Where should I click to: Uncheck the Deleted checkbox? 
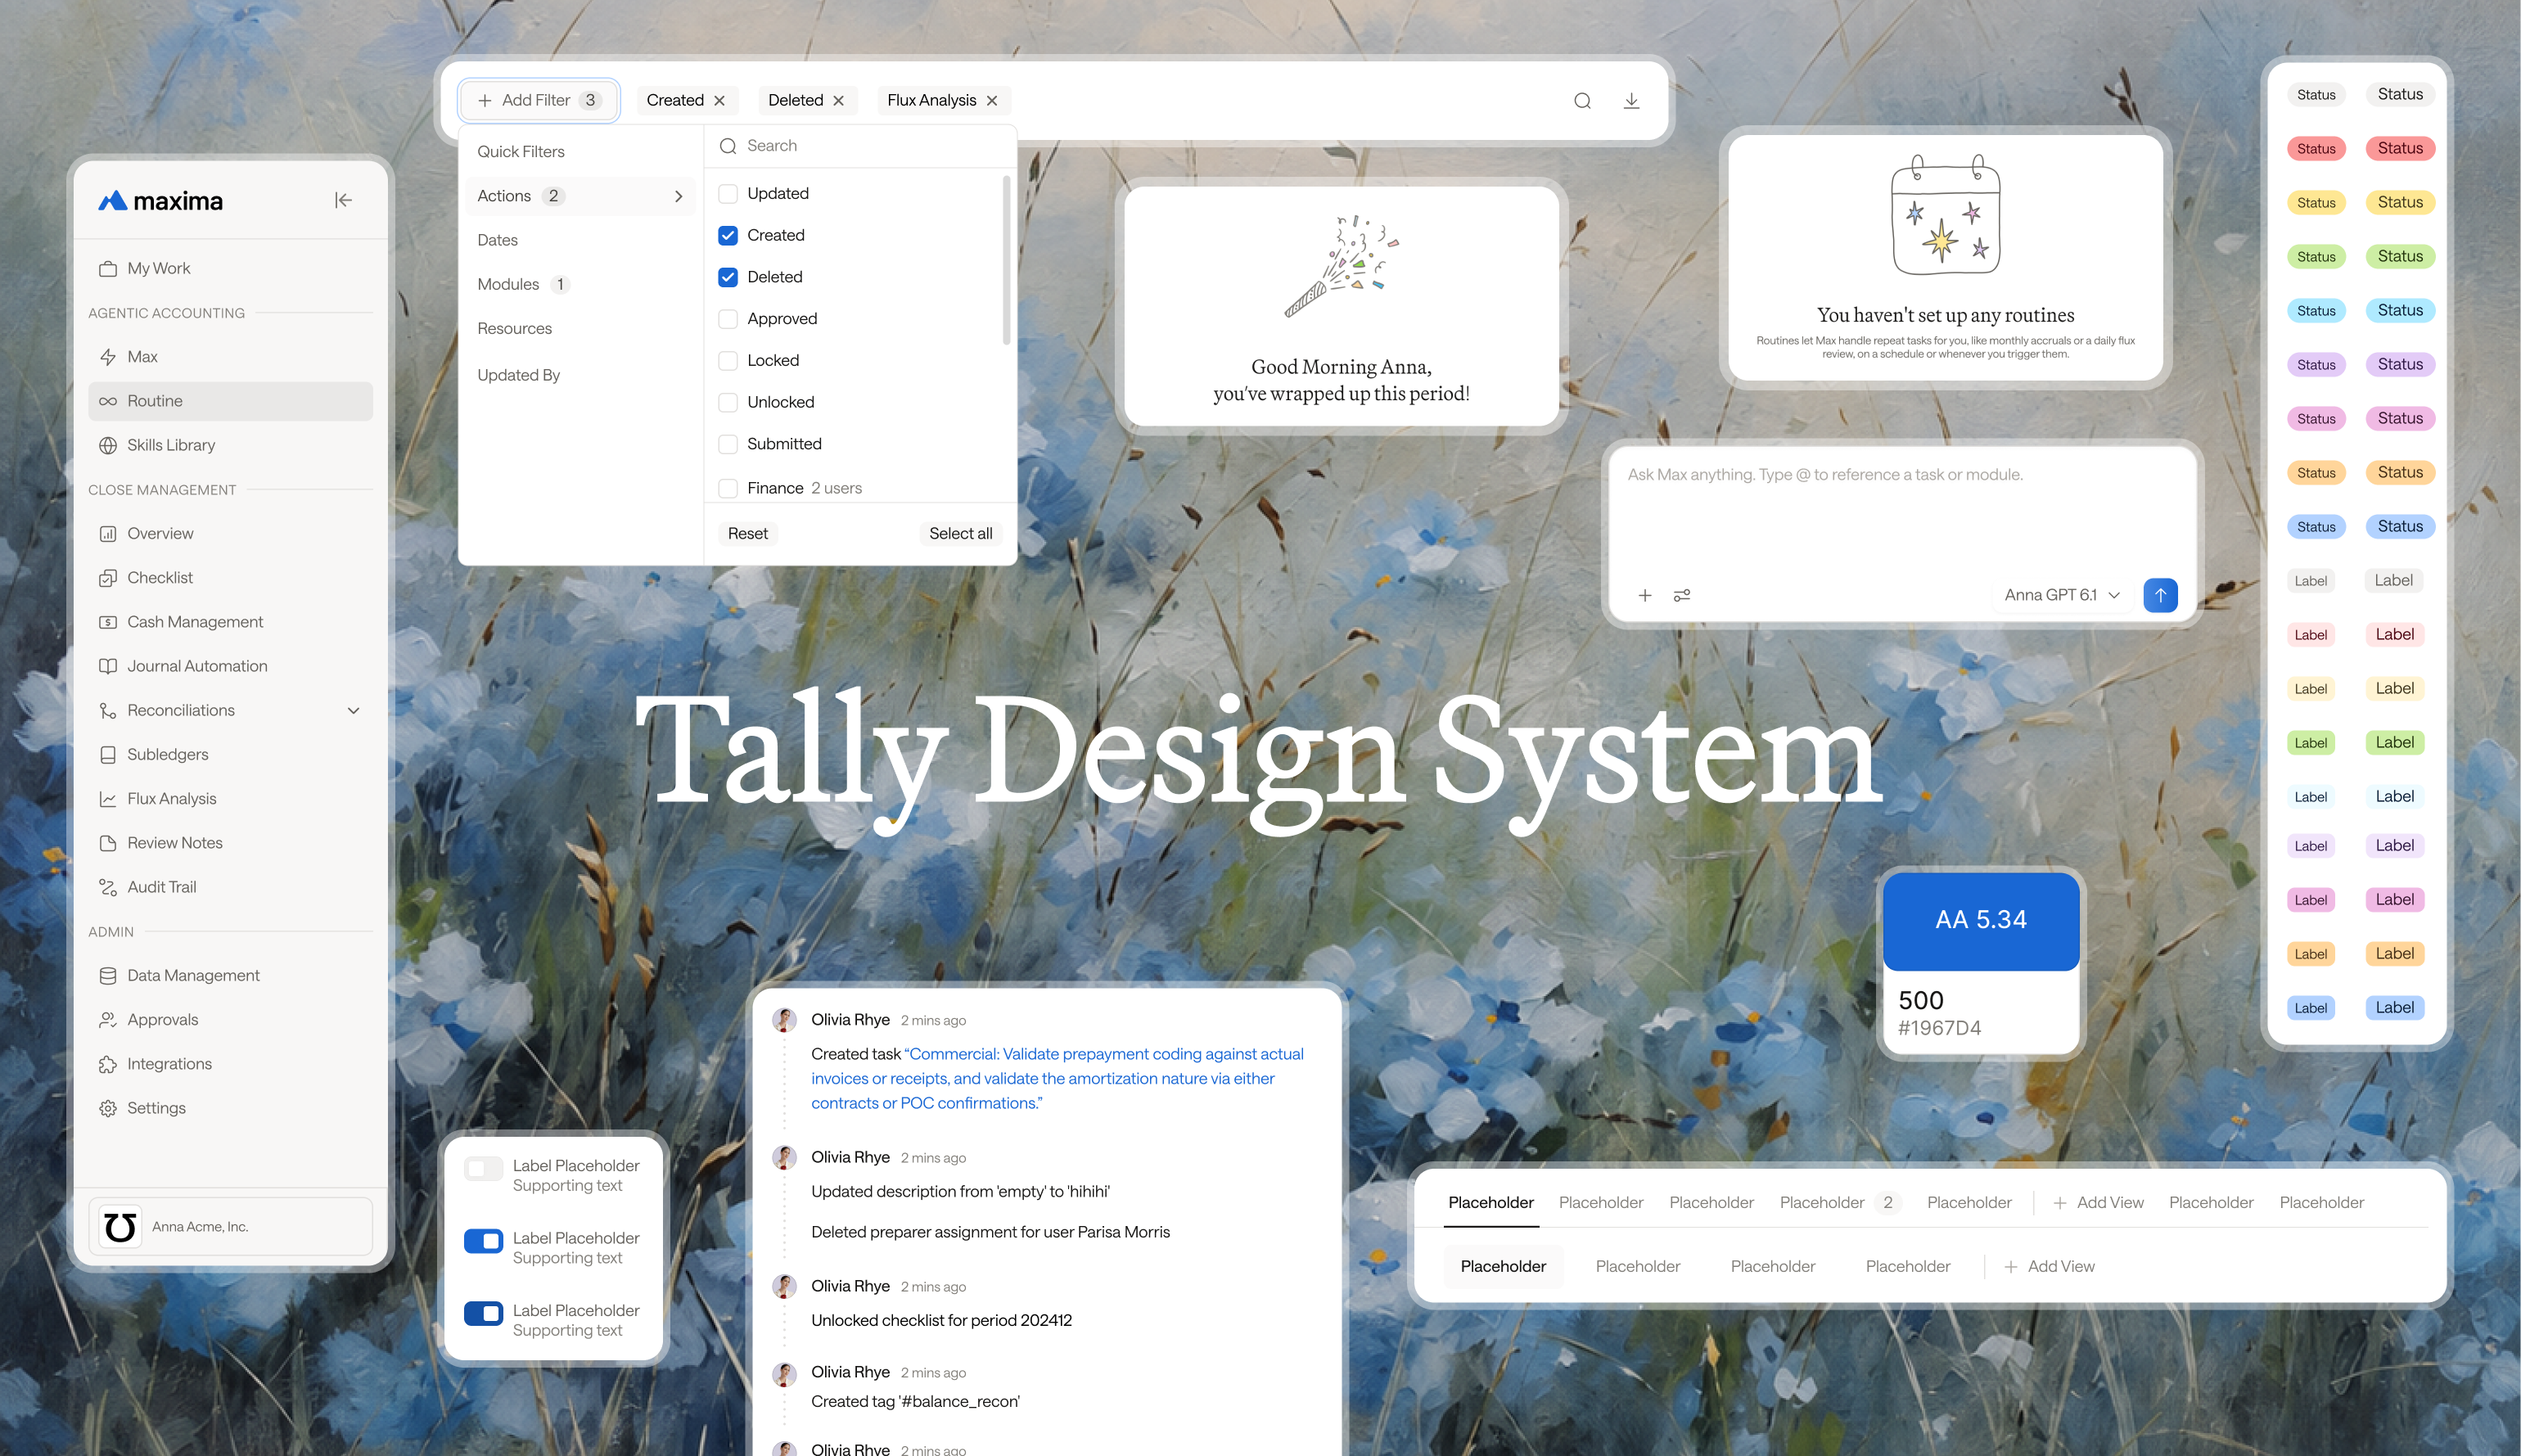[x=728, y=277]
